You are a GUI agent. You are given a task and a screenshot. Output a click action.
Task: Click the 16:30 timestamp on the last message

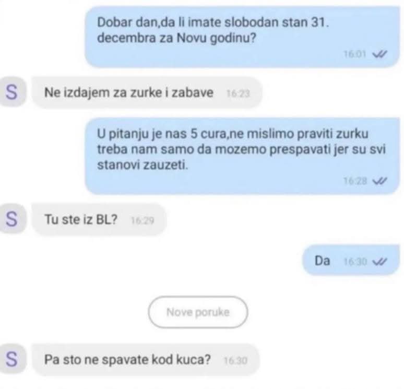click(235, 360)
